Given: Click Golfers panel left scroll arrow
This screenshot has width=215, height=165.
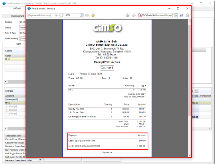Looking at the screenshot, I should point(6,81).
